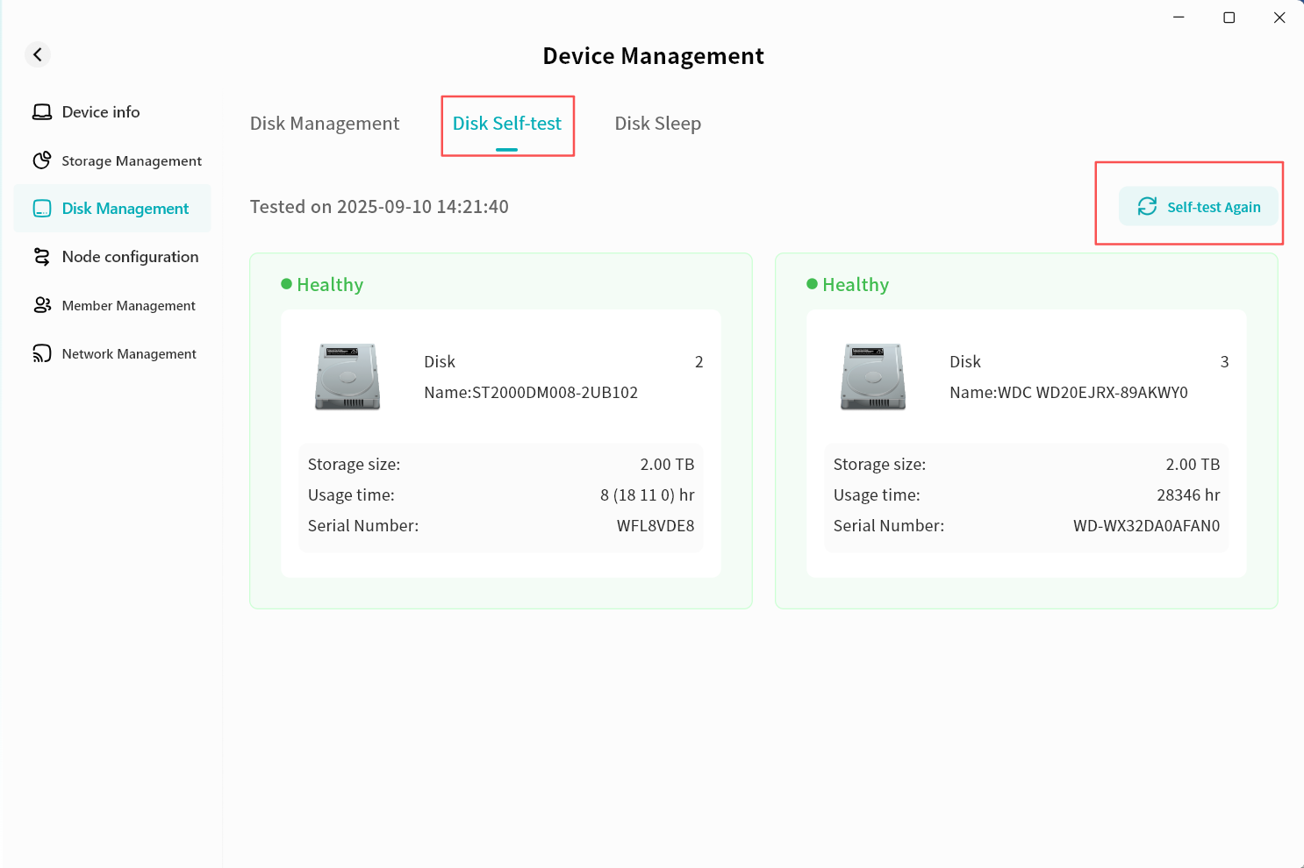The width and height of the screenshot is (1304, 868).
Task: Open Device info in sidebar
Action: pos(101,112)
